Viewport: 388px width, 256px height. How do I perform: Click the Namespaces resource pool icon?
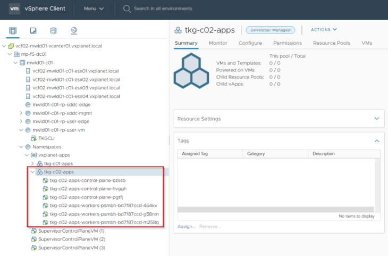(28, 147)
